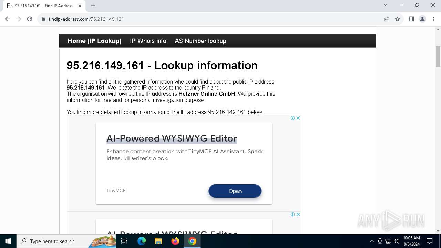This screenshot has width=441, height=248.
Task: Click Open button in TinyMCE ad
Action: coord(235,191)
